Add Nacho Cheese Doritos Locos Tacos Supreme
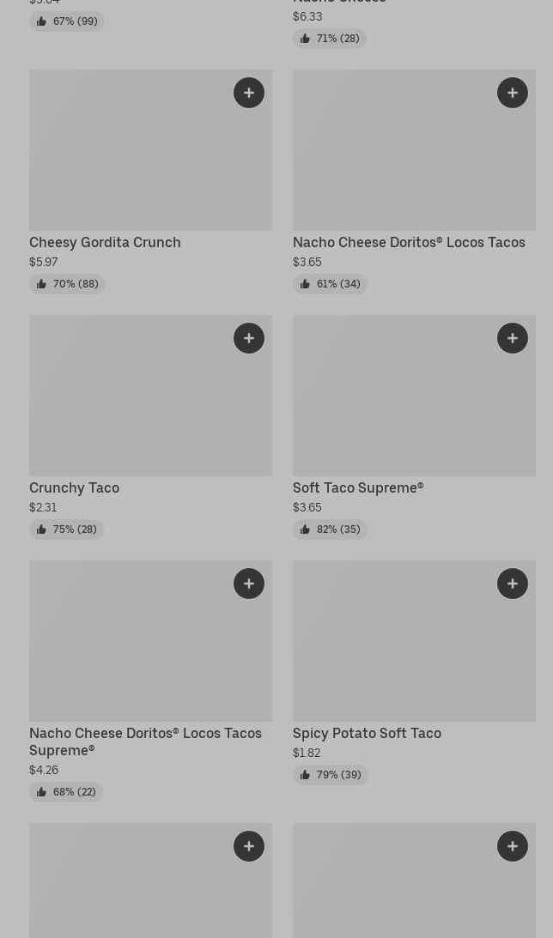553x938 pixels. (249, 584)
